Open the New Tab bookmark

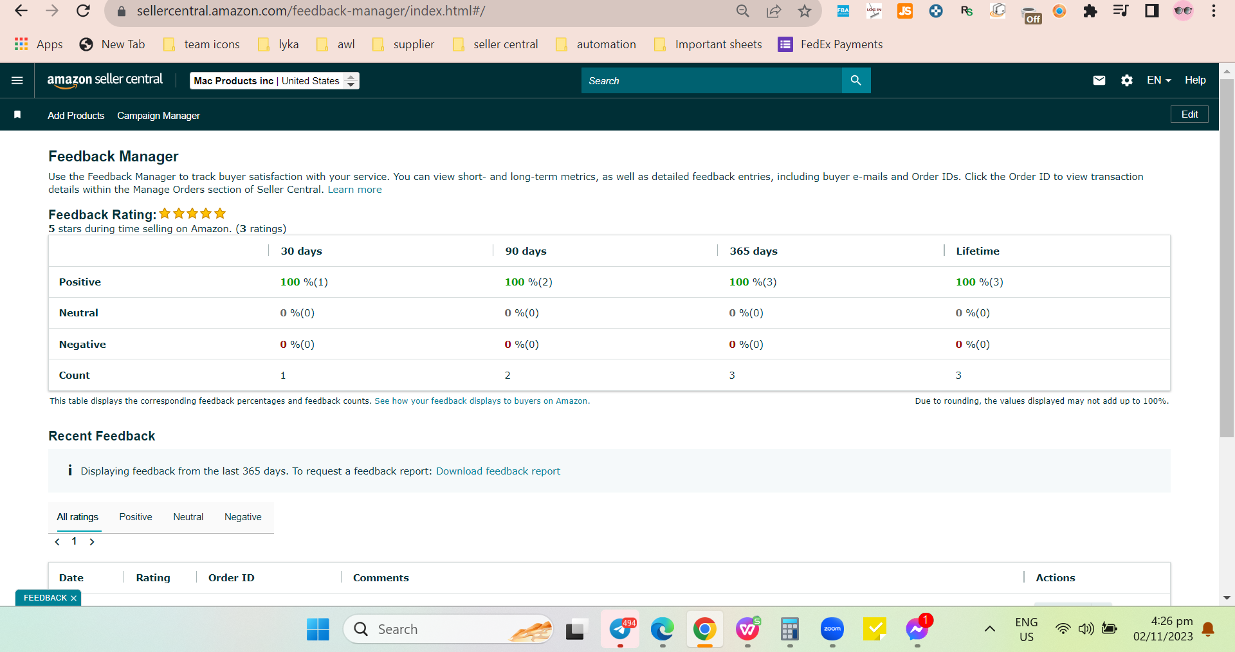click(112, 44)
